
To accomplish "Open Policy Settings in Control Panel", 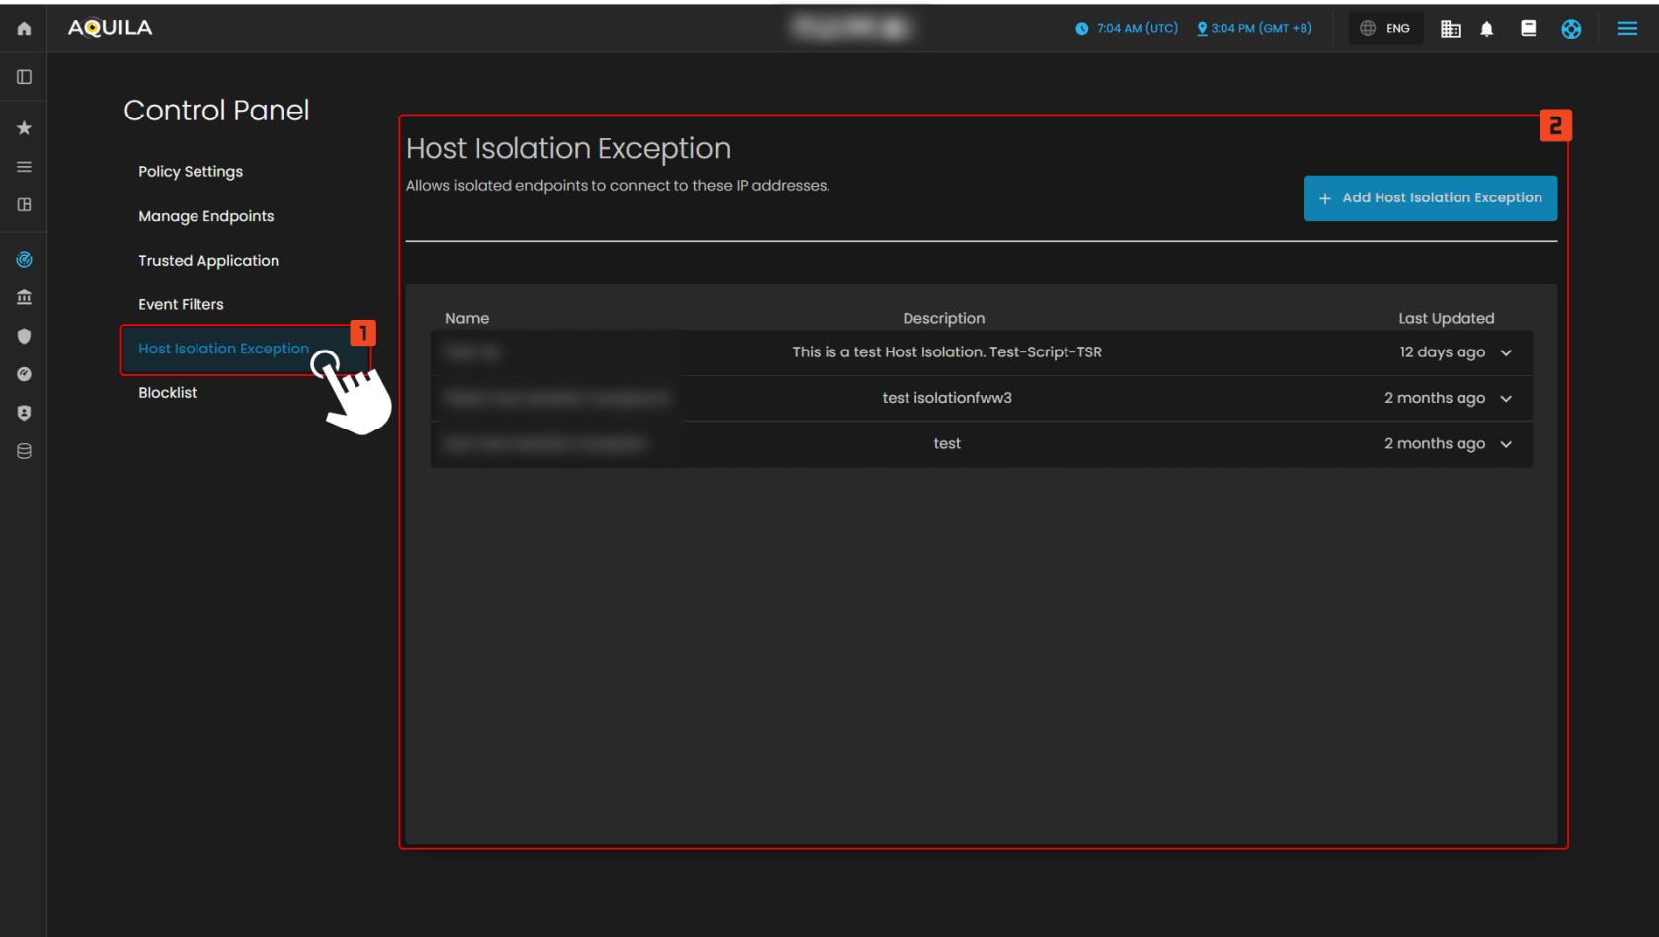I will [x=191, y=172].
